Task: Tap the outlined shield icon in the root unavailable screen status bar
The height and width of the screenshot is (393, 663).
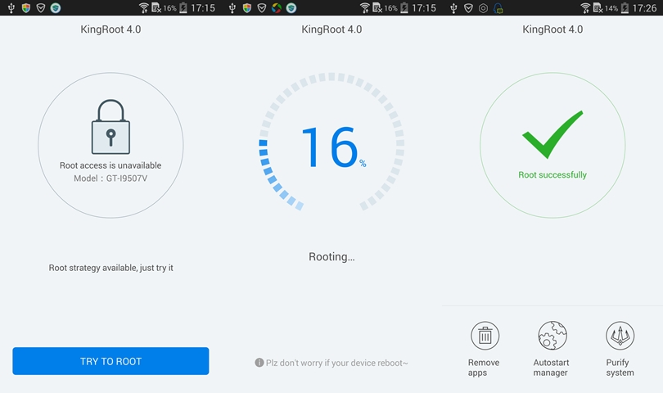Action: (x=41, y=7)
